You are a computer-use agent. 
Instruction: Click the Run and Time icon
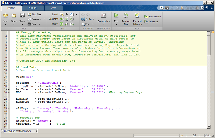point(126,15)
